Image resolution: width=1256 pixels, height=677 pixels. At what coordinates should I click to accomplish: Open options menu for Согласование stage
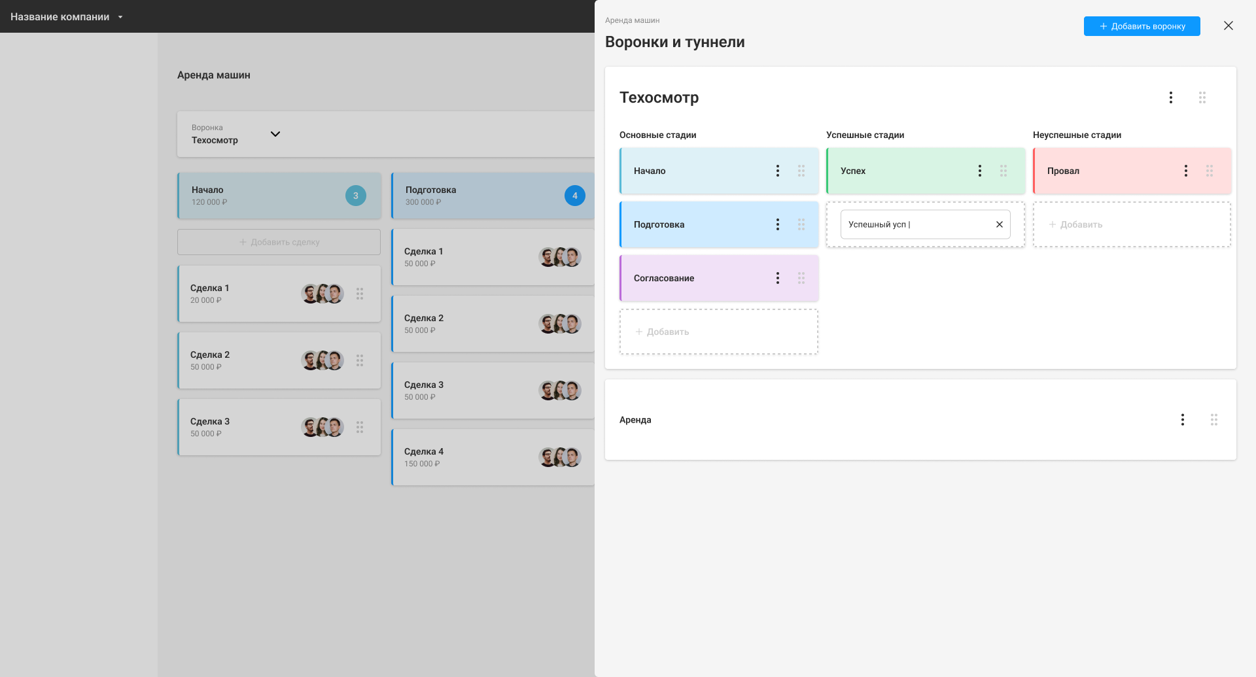click(777, 278)
